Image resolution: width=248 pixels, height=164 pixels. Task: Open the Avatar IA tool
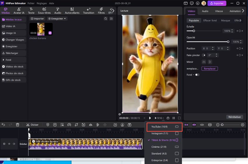tap(19, 11)
